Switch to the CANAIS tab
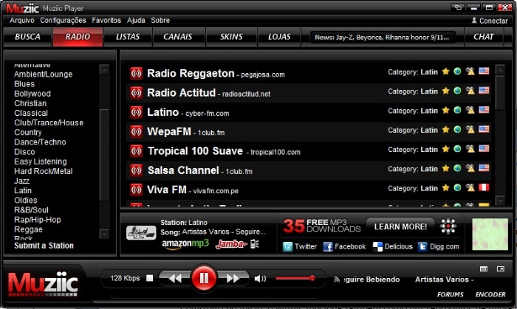 click(177, 36)
